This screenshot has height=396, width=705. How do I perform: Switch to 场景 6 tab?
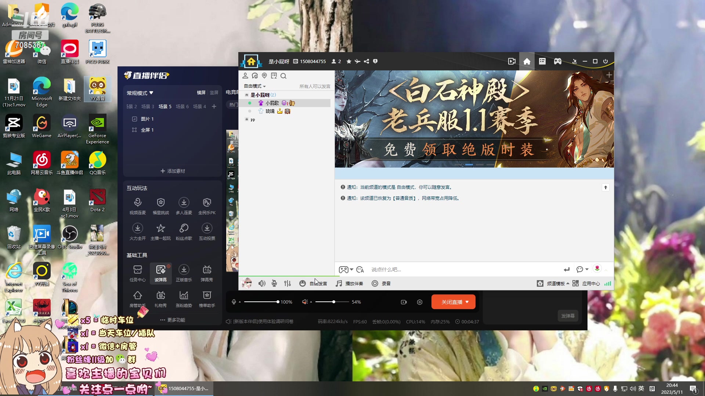pyautogui.click(x=182, y=107)
